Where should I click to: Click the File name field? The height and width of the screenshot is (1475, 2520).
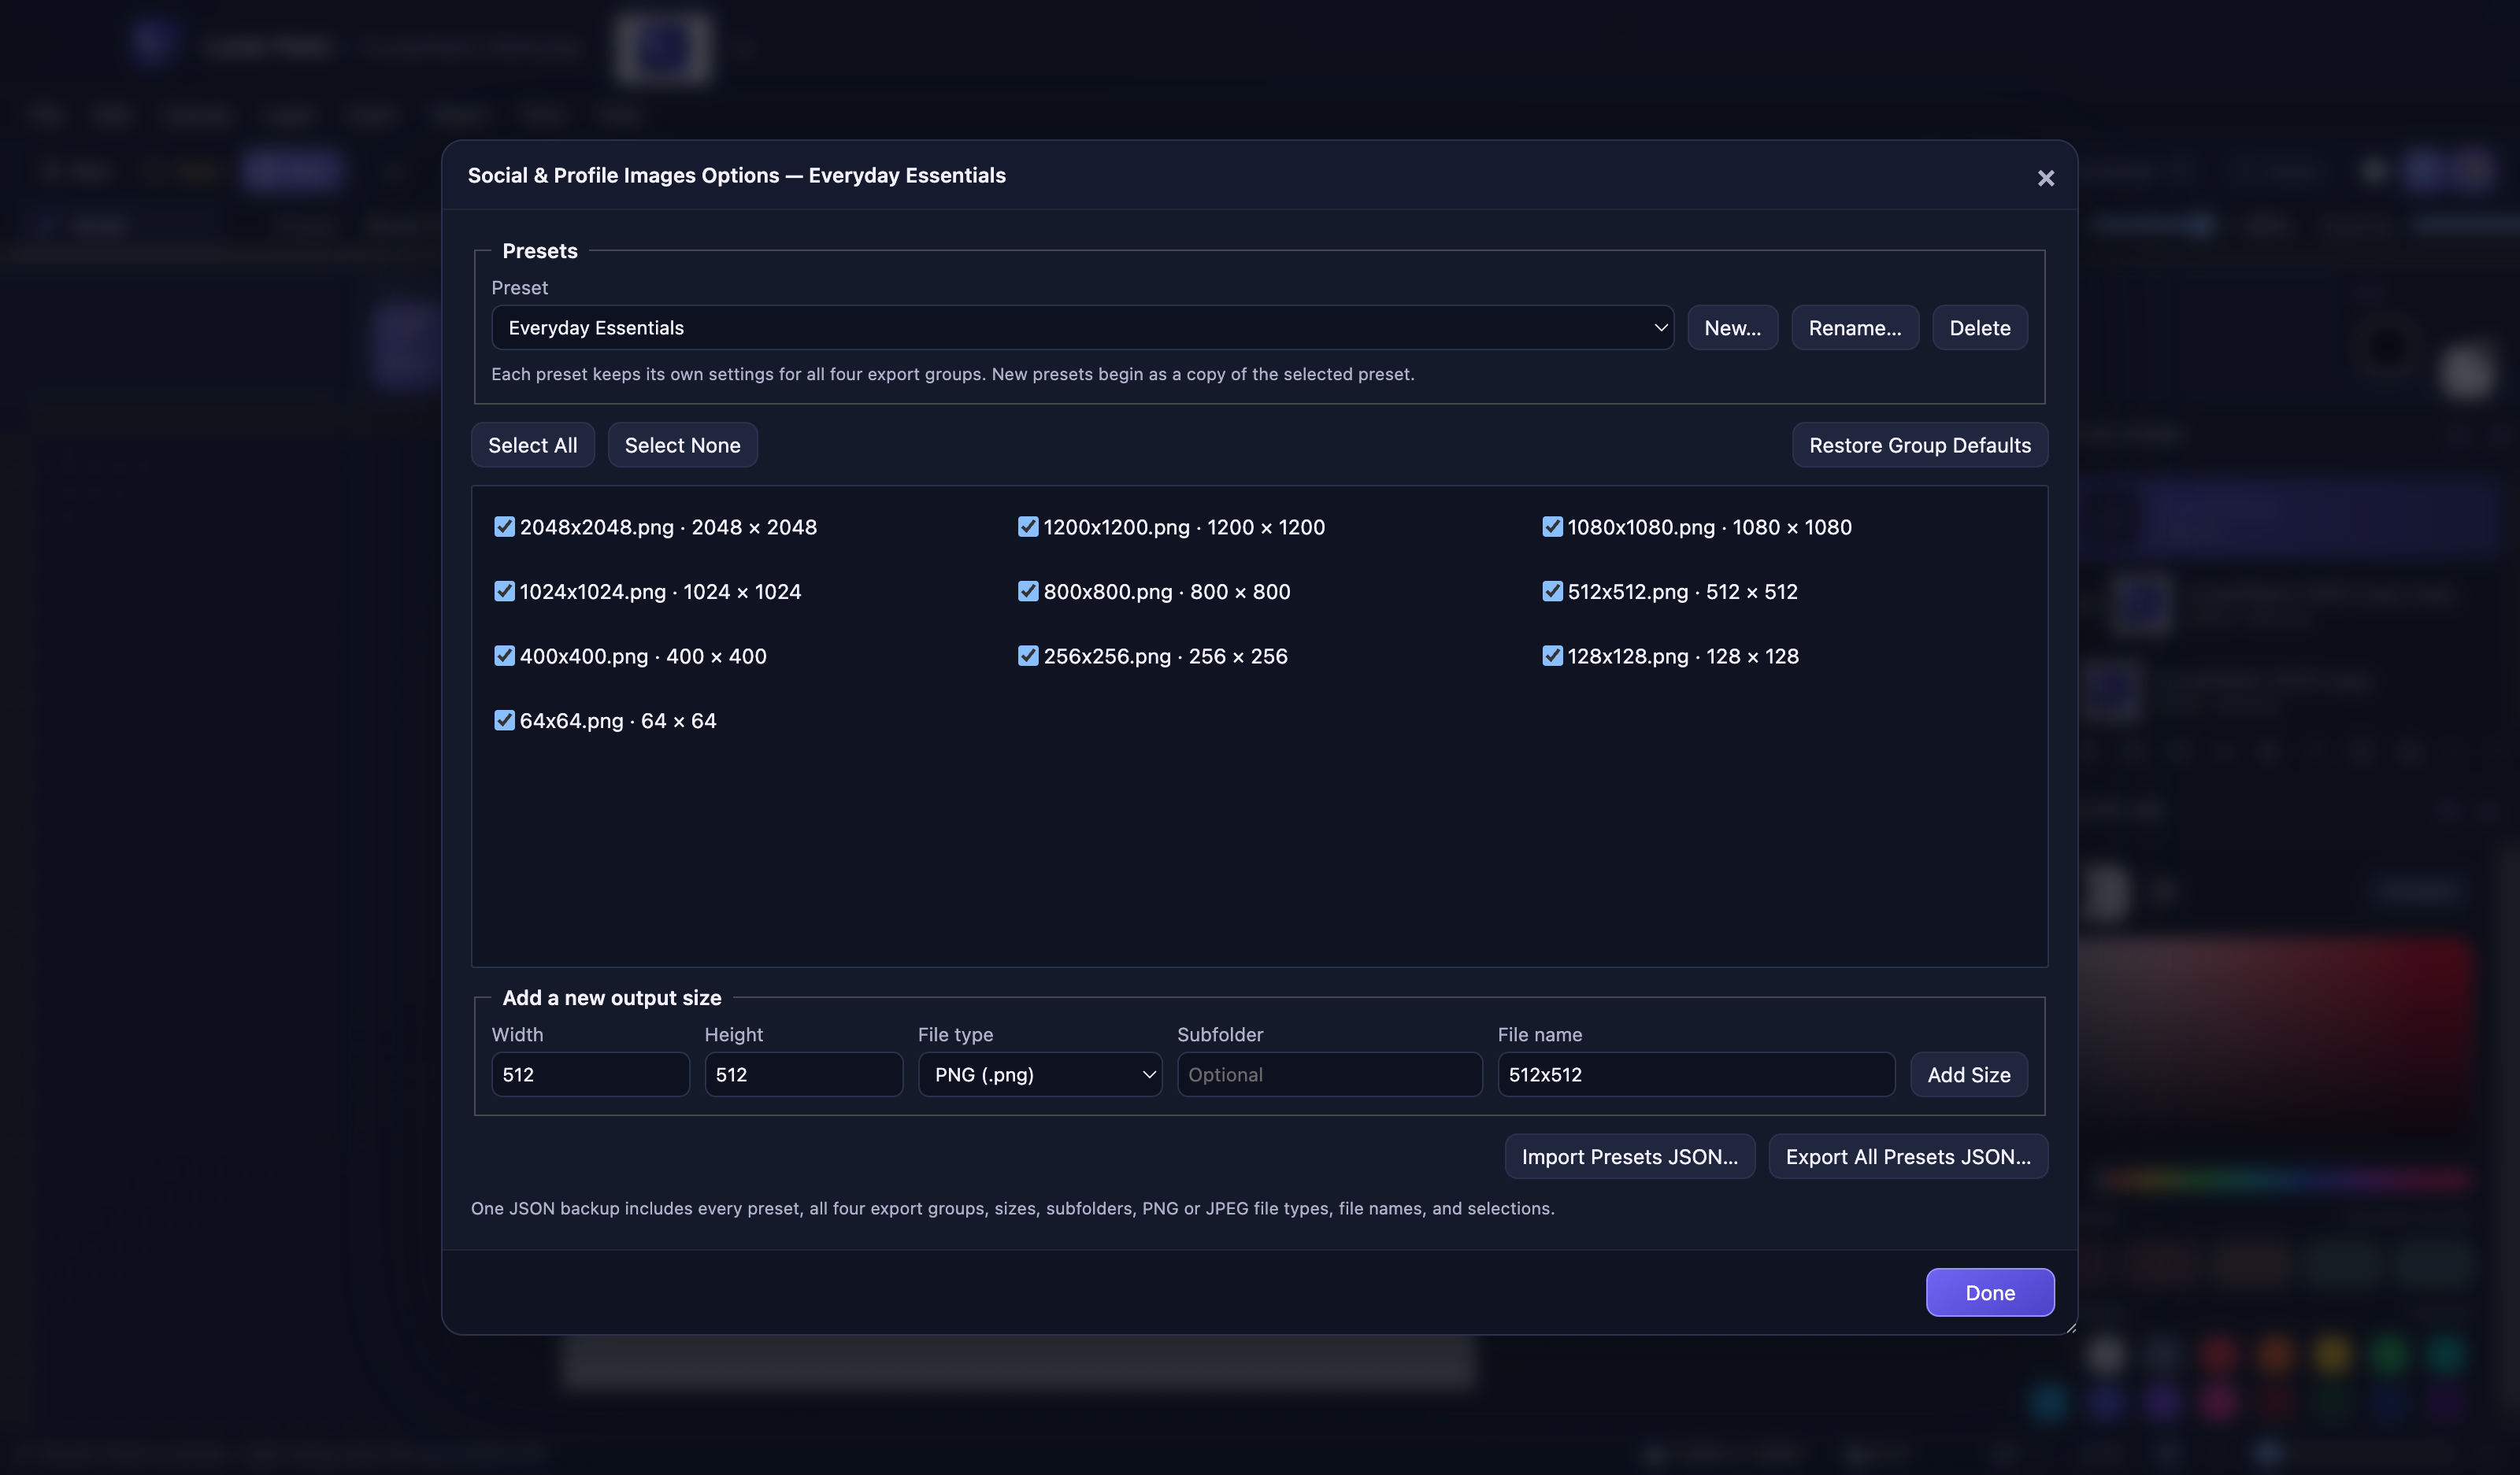[1696, 1074]
